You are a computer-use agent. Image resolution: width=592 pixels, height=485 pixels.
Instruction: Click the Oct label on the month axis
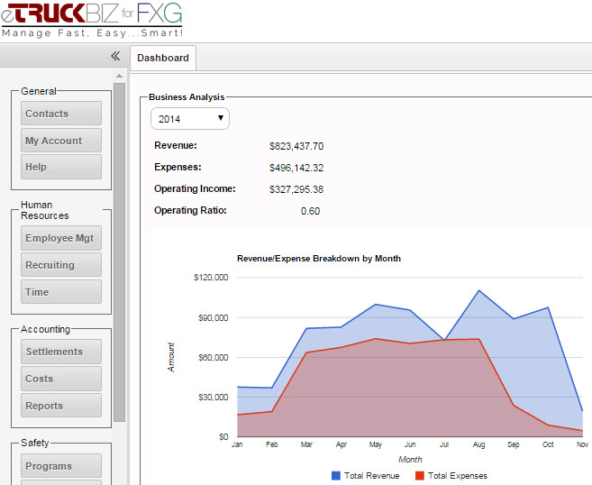click(548, 444)
